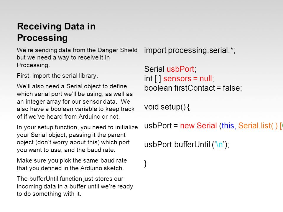This screenshot has height=212, width=283.
Task: Select the red "usbPort" variable name
Action: (180, 69)
